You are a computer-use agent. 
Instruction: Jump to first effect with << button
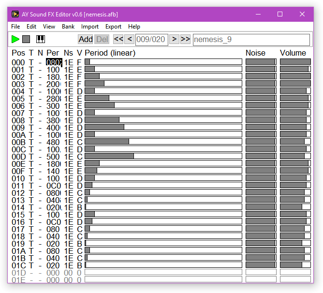[x=118, y=39]
